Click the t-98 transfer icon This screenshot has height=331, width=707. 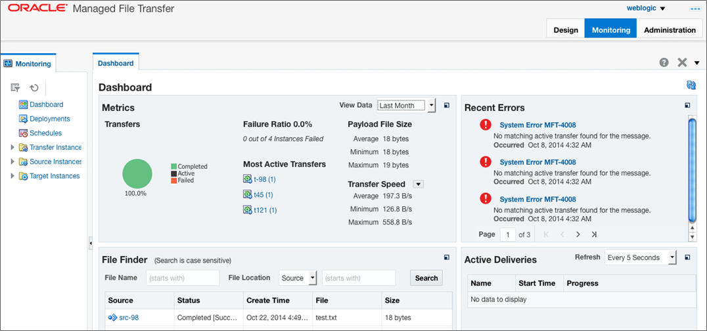click(248, 179)
